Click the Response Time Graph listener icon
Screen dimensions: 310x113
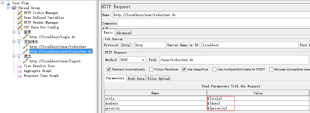(20, 76)
